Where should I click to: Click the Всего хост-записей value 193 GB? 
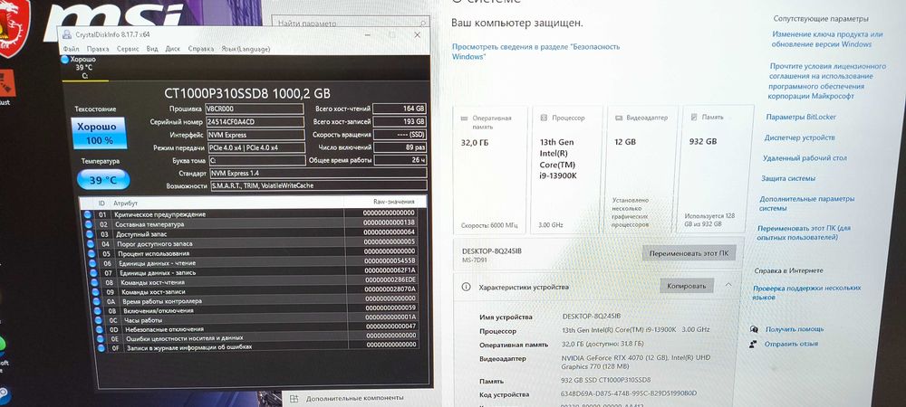click(400, 121)
